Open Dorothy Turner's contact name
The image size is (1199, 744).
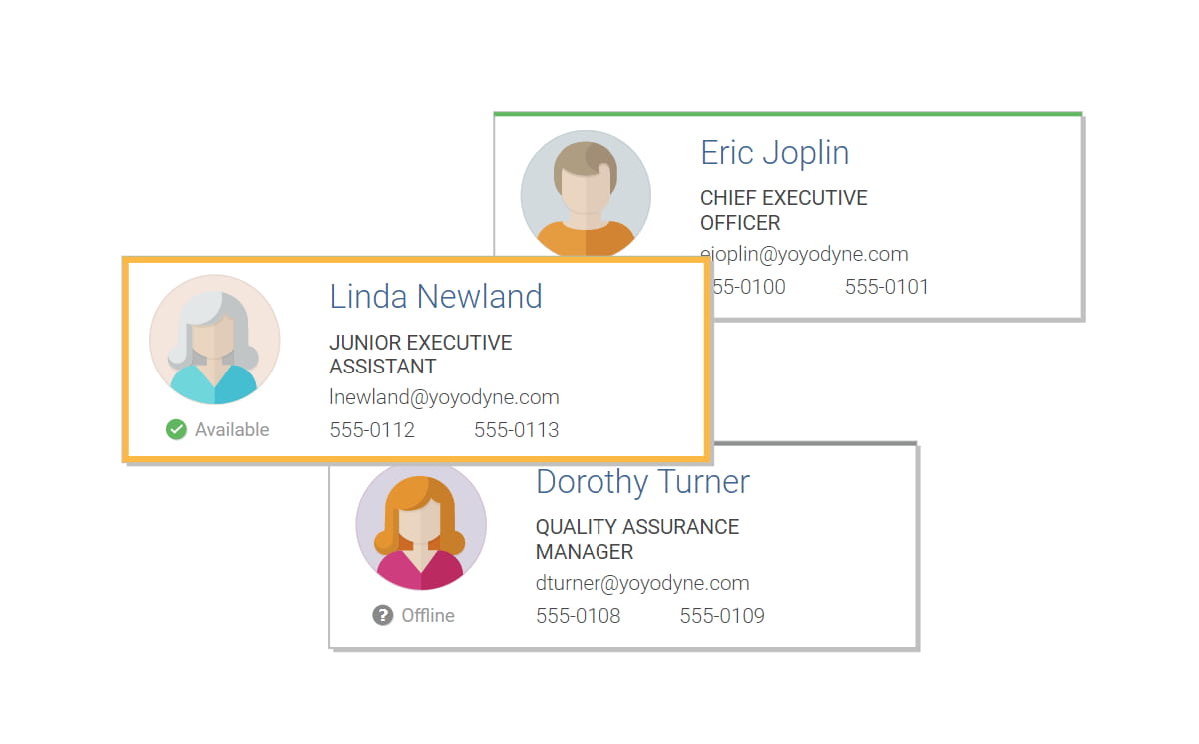tap(642, 482)
